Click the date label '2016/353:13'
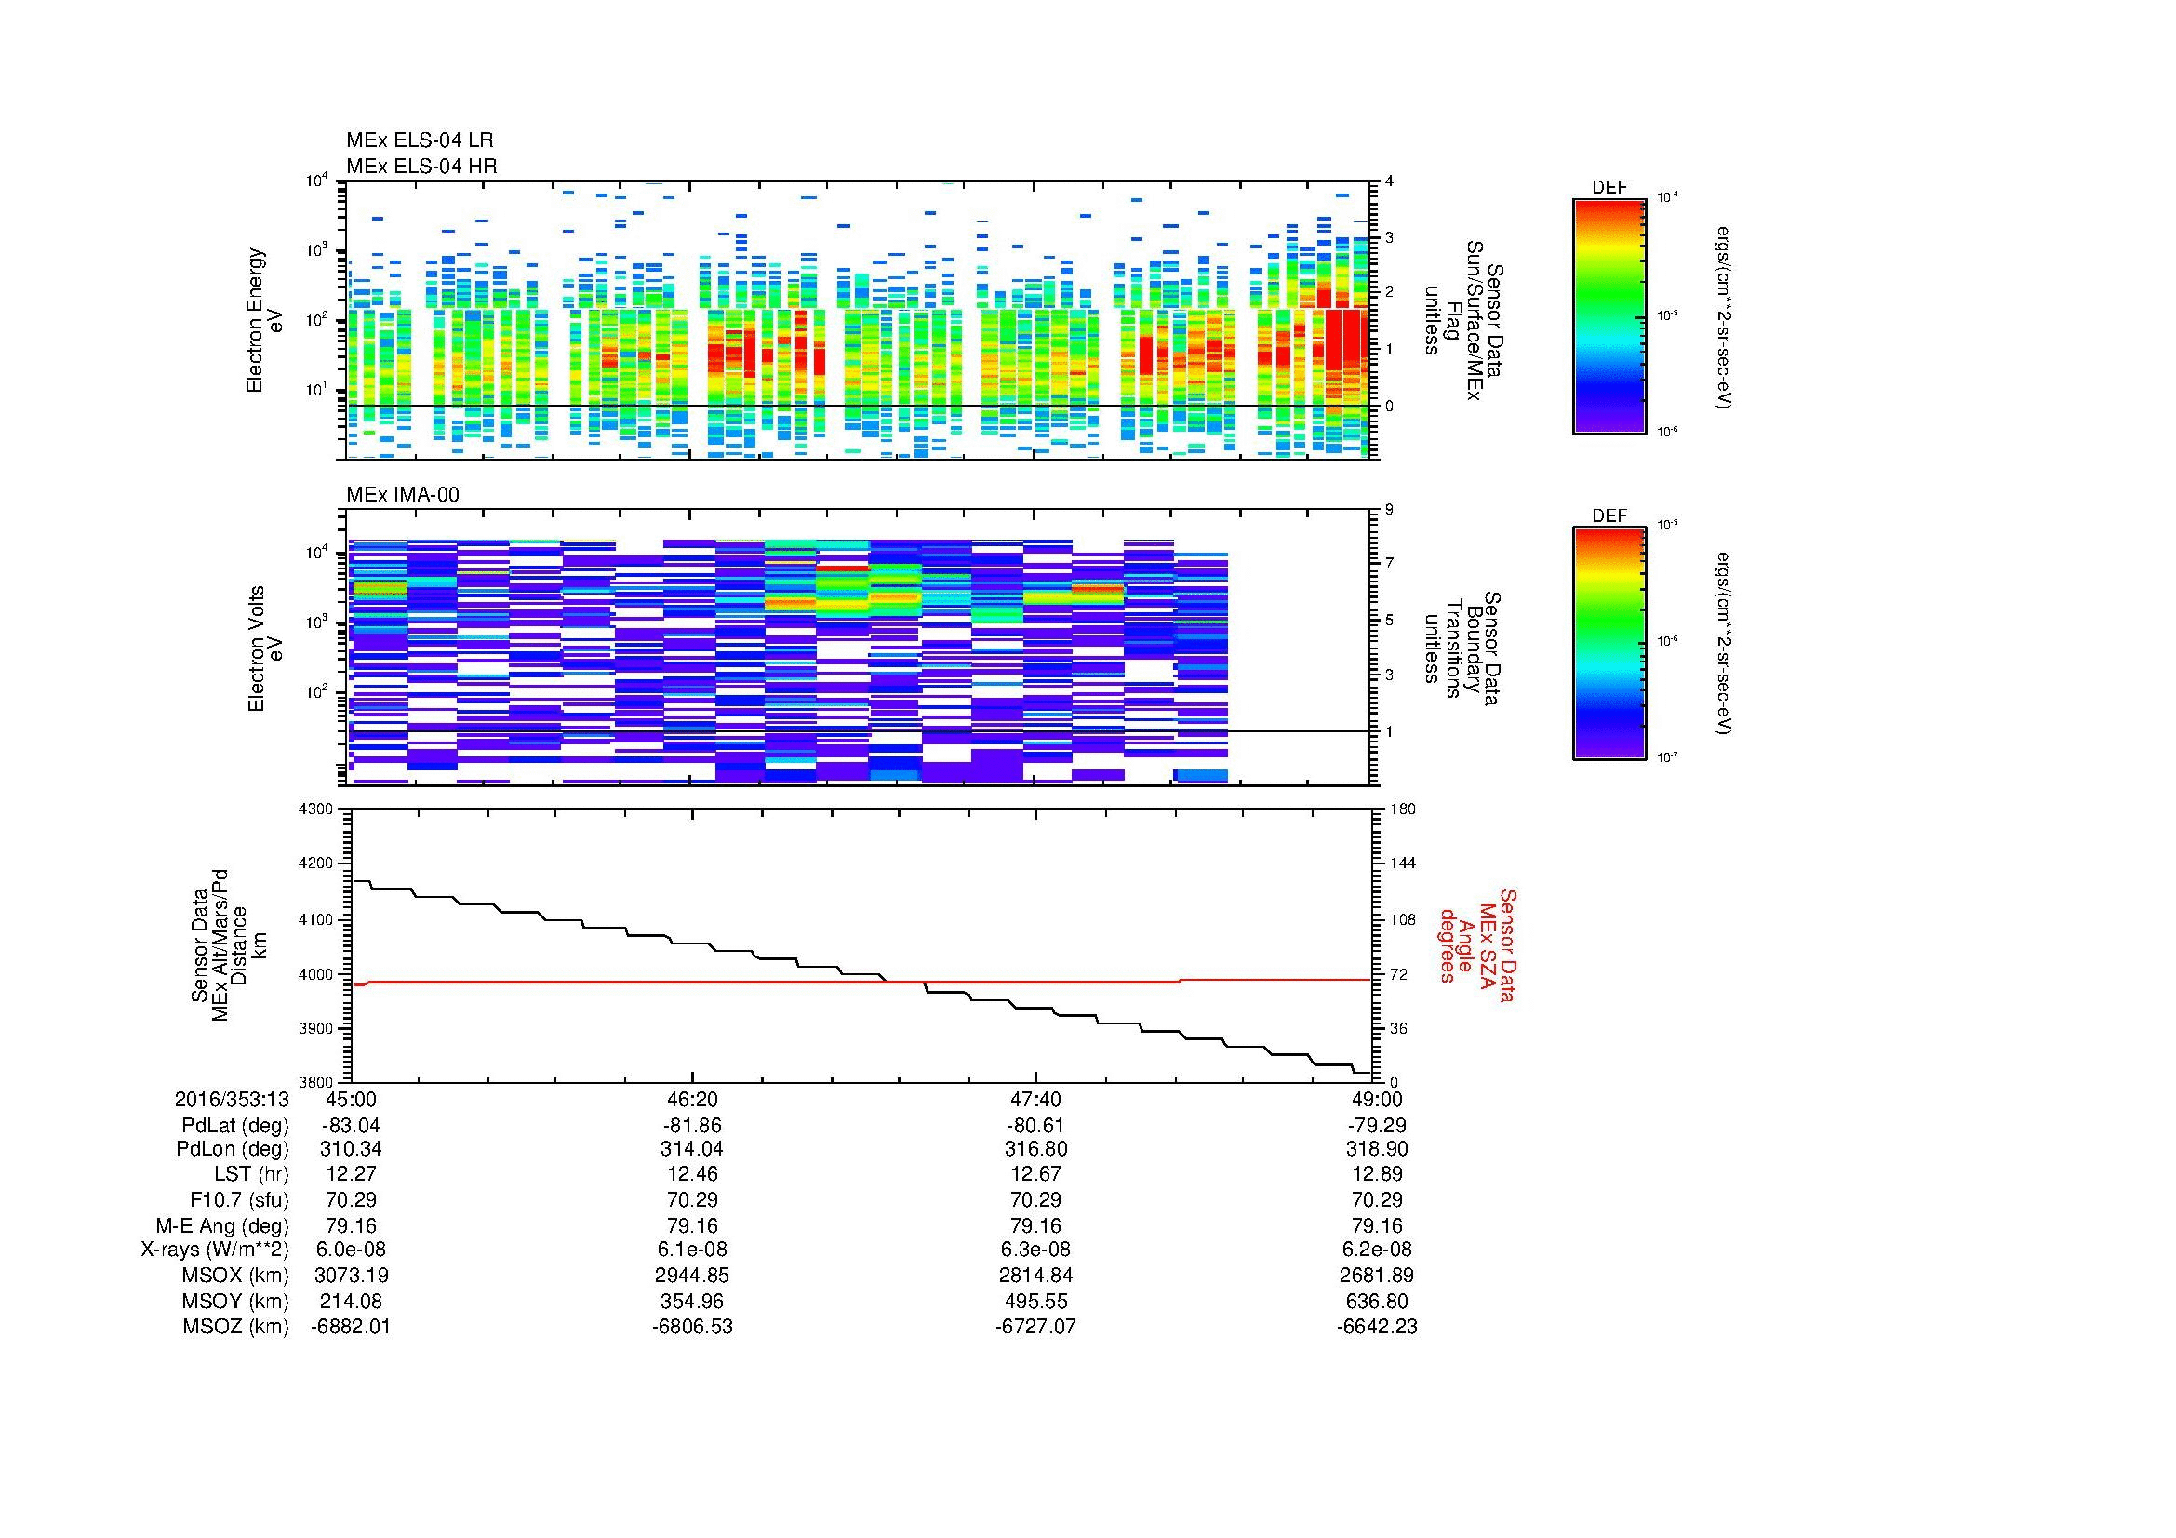This screenshot has height=1538, width=2176. [232, 1099]
